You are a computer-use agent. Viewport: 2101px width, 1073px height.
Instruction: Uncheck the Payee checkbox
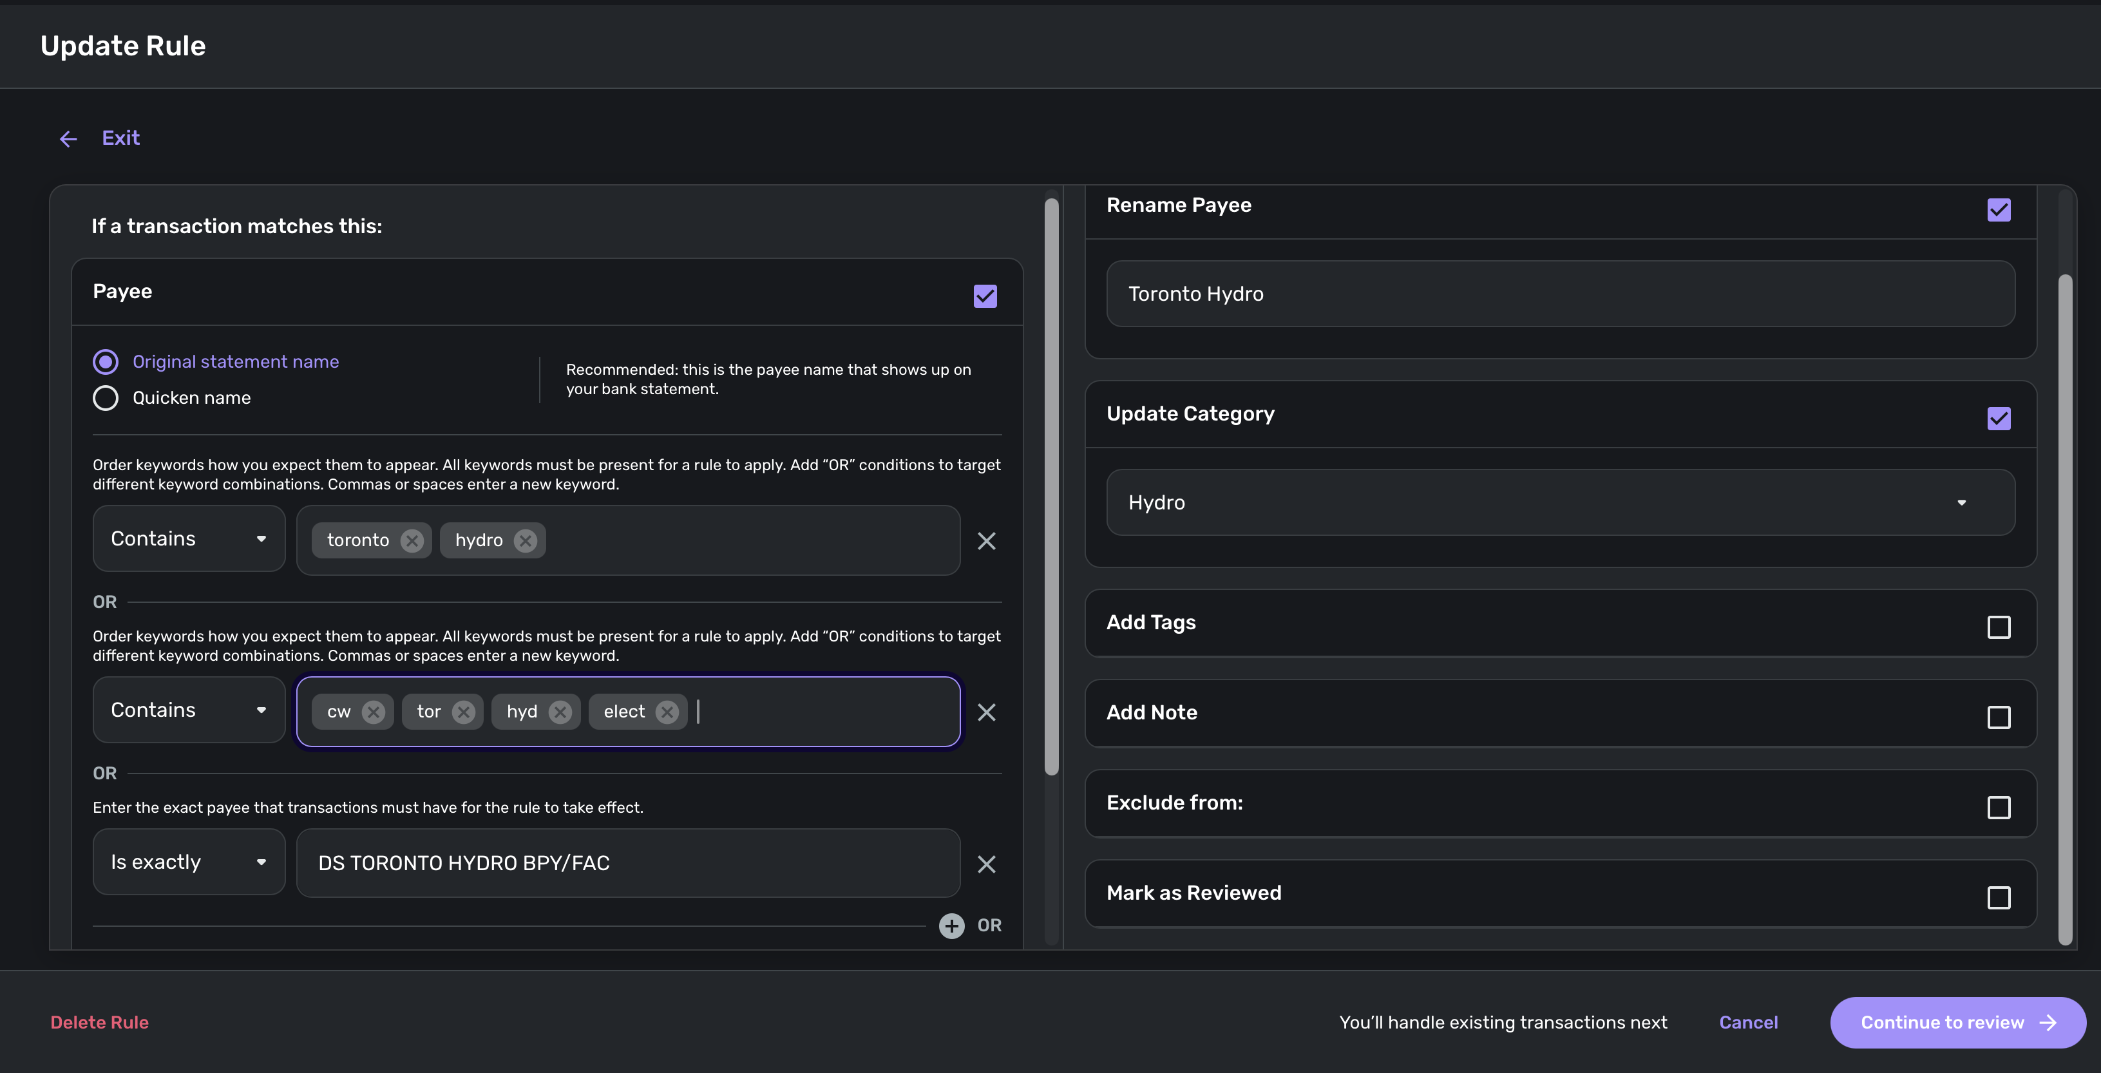[x=984, y=296]
